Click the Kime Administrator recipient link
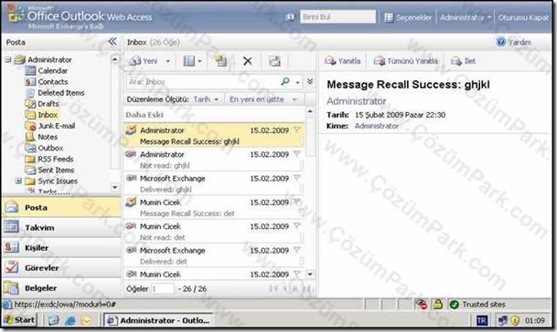The height and width of the screenshot is (332, 557). (x=377, y=126)
